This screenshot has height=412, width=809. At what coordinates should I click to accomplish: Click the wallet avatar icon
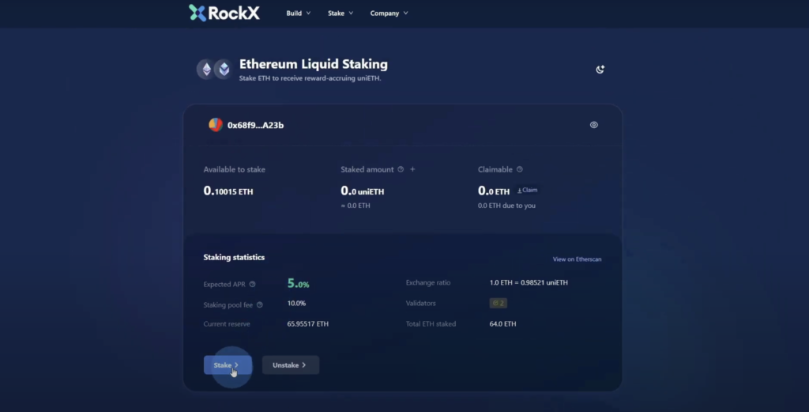tap(215, 124)
